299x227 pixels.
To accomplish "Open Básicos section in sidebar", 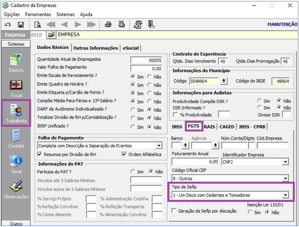I will click(16, 63).
